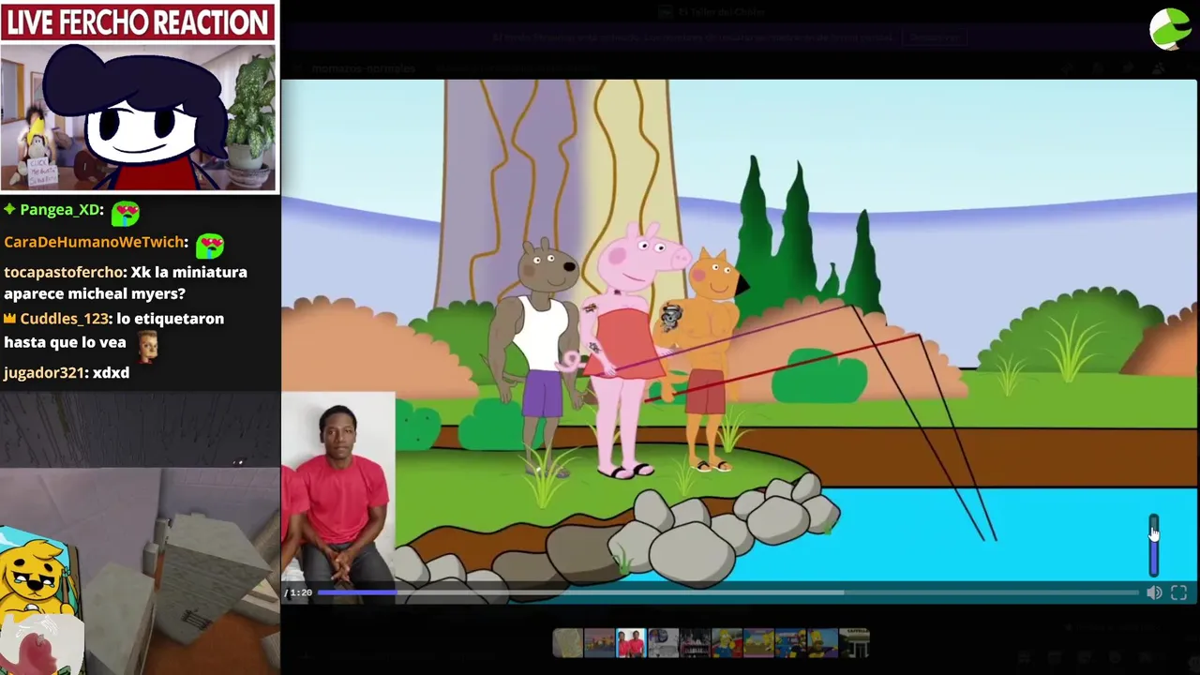Click the green-white channel logo at top right
This screenshot has height=675, width=1200.
(x=1170, y=29)
